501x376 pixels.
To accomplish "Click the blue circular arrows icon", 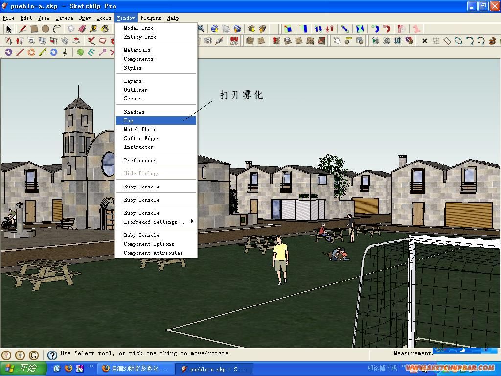I will (x=54, y=52).
